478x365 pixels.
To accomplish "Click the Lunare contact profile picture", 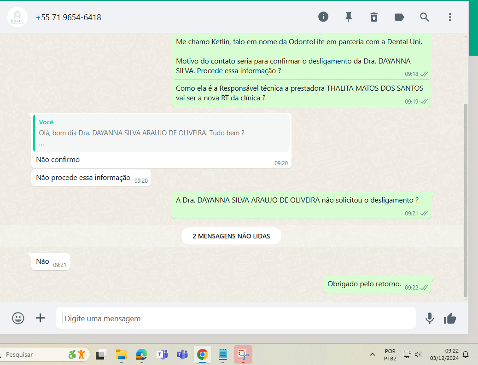I will [x=17, y=17].
